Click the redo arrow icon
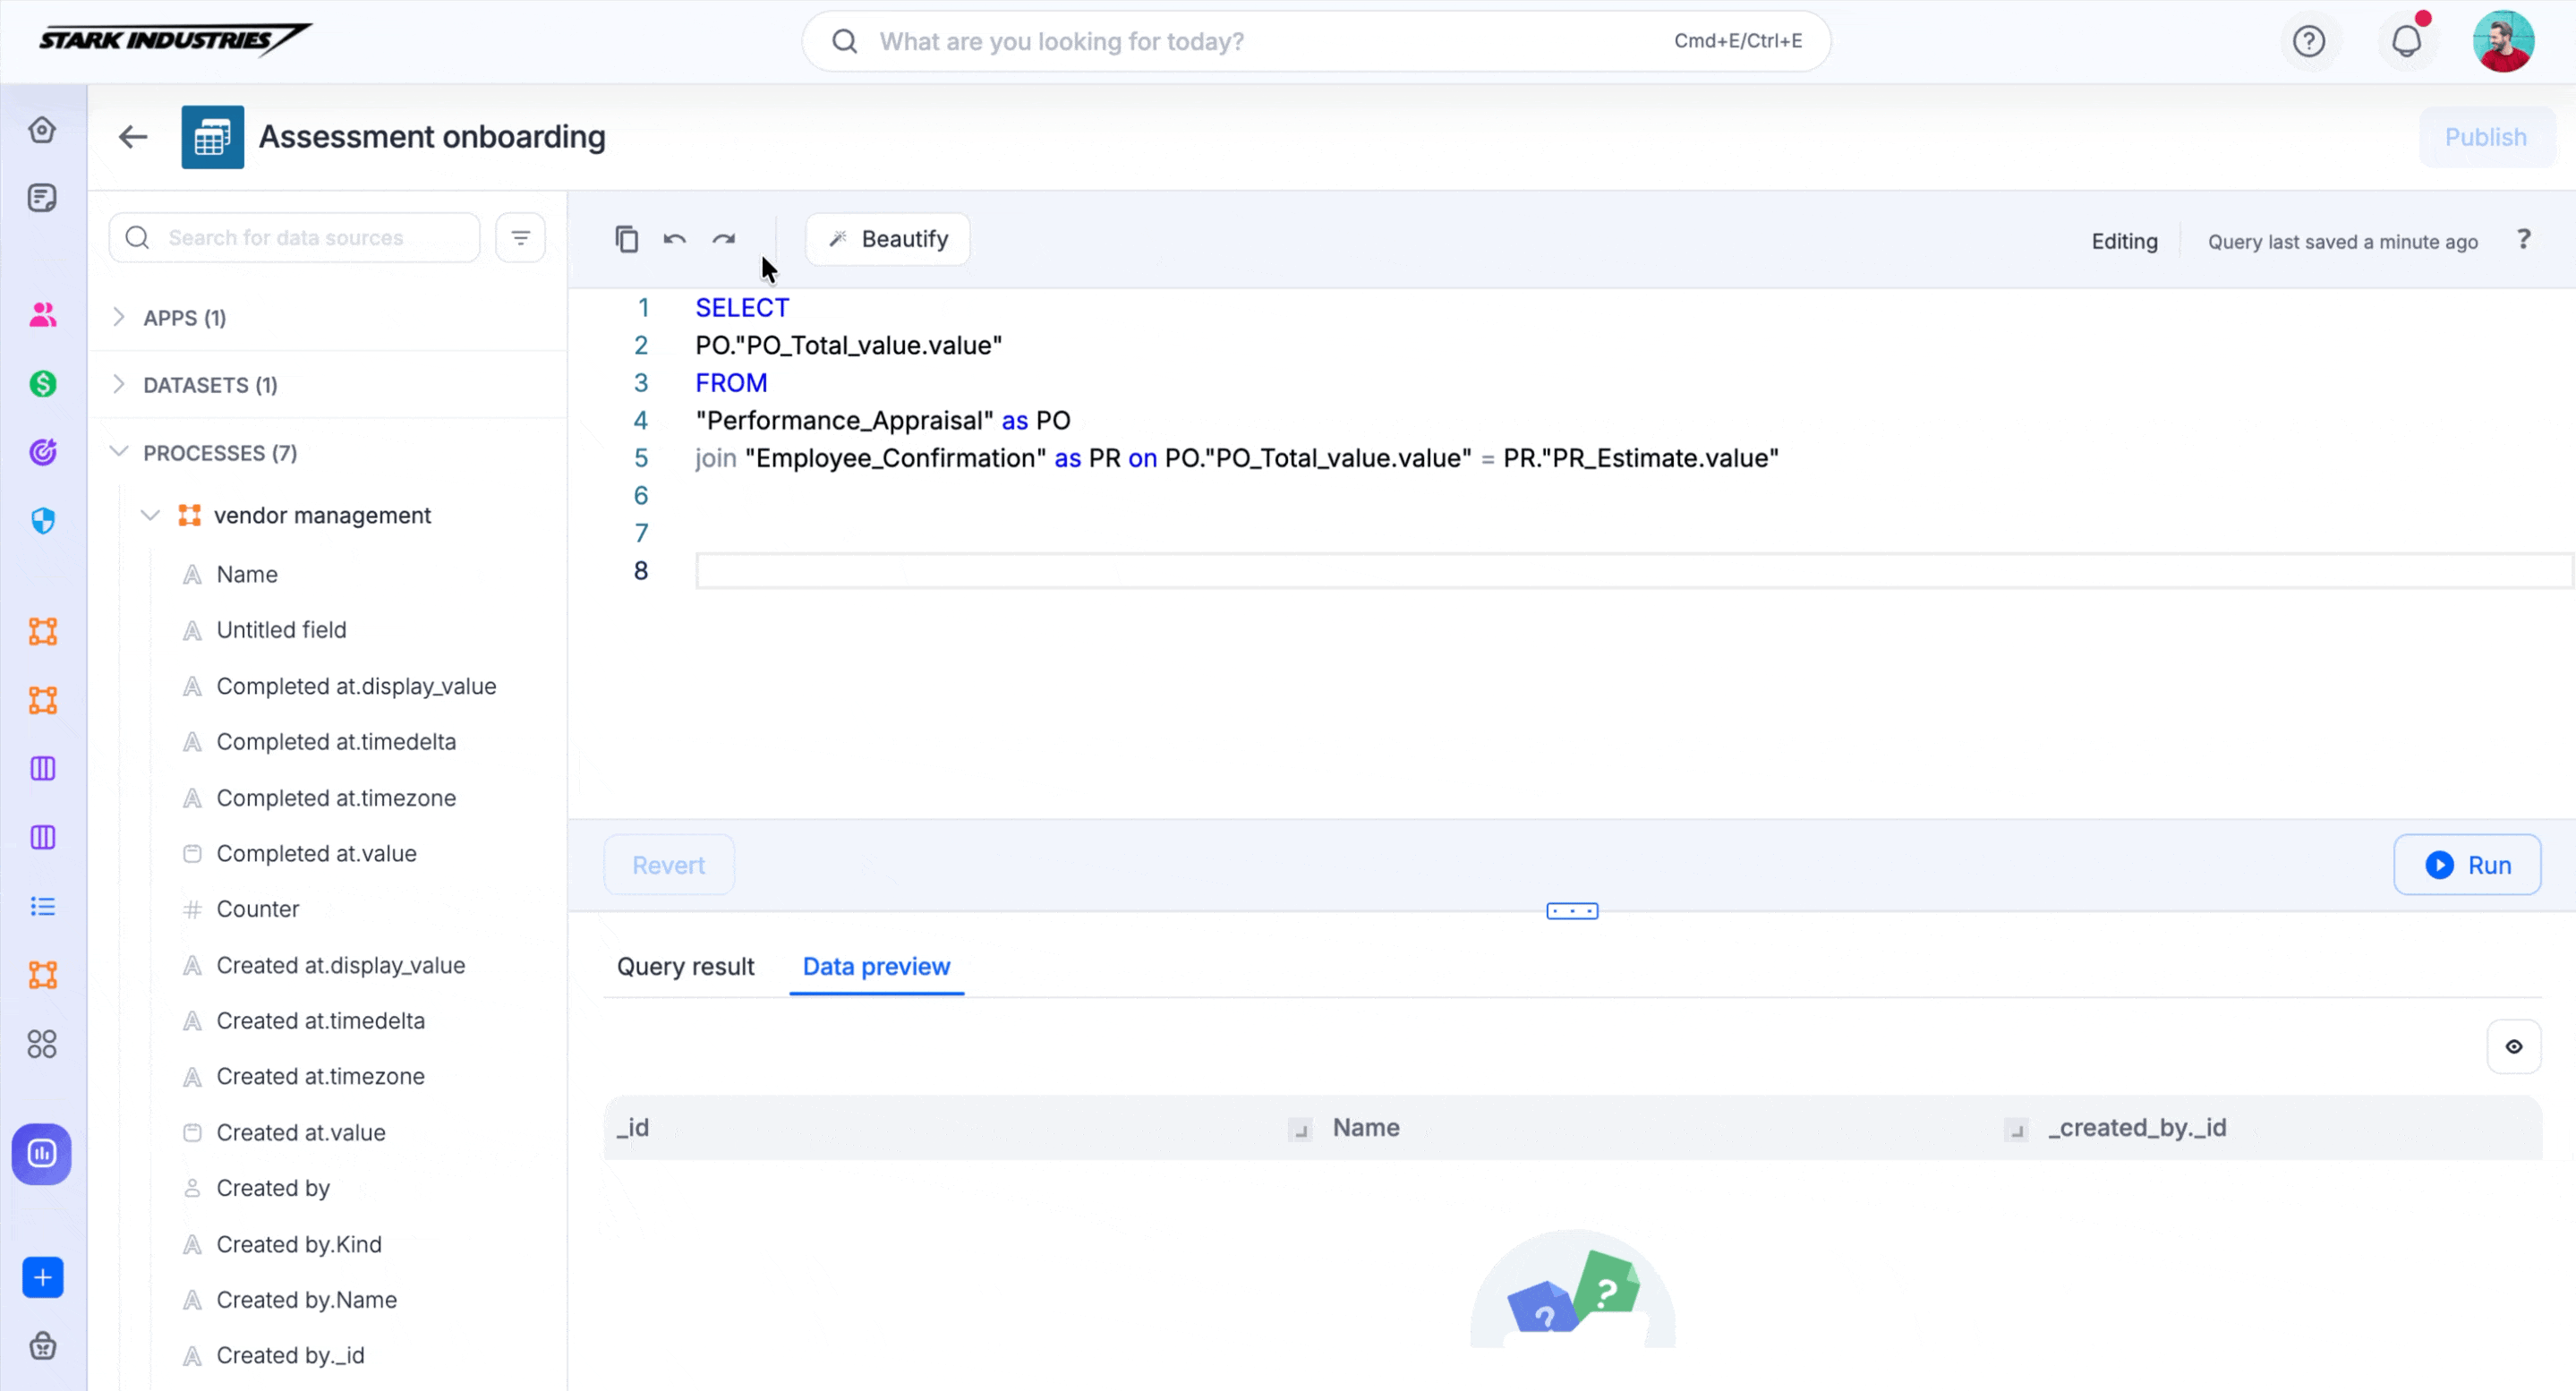The image size is (2576, 1391). coord(724,239)
